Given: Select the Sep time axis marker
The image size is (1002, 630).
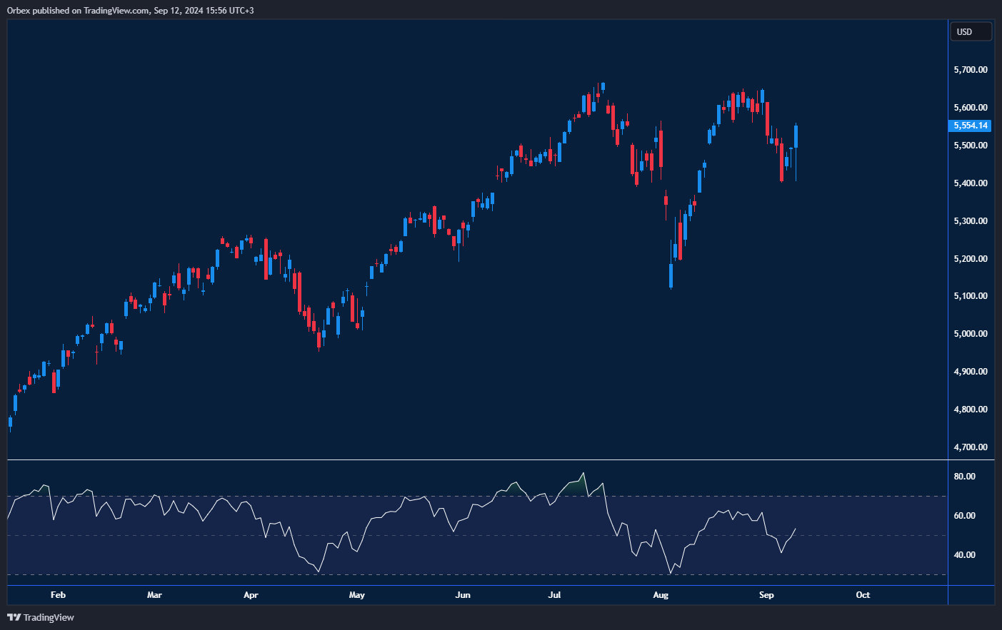Looking at the screenshot, I should click(x=766, y=595).
